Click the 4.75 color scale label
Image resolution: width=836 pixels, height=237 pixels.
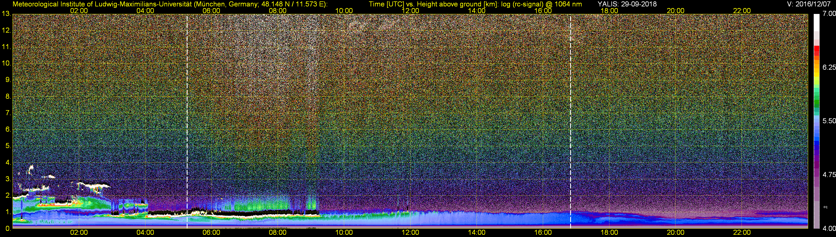tap(829, 175)
